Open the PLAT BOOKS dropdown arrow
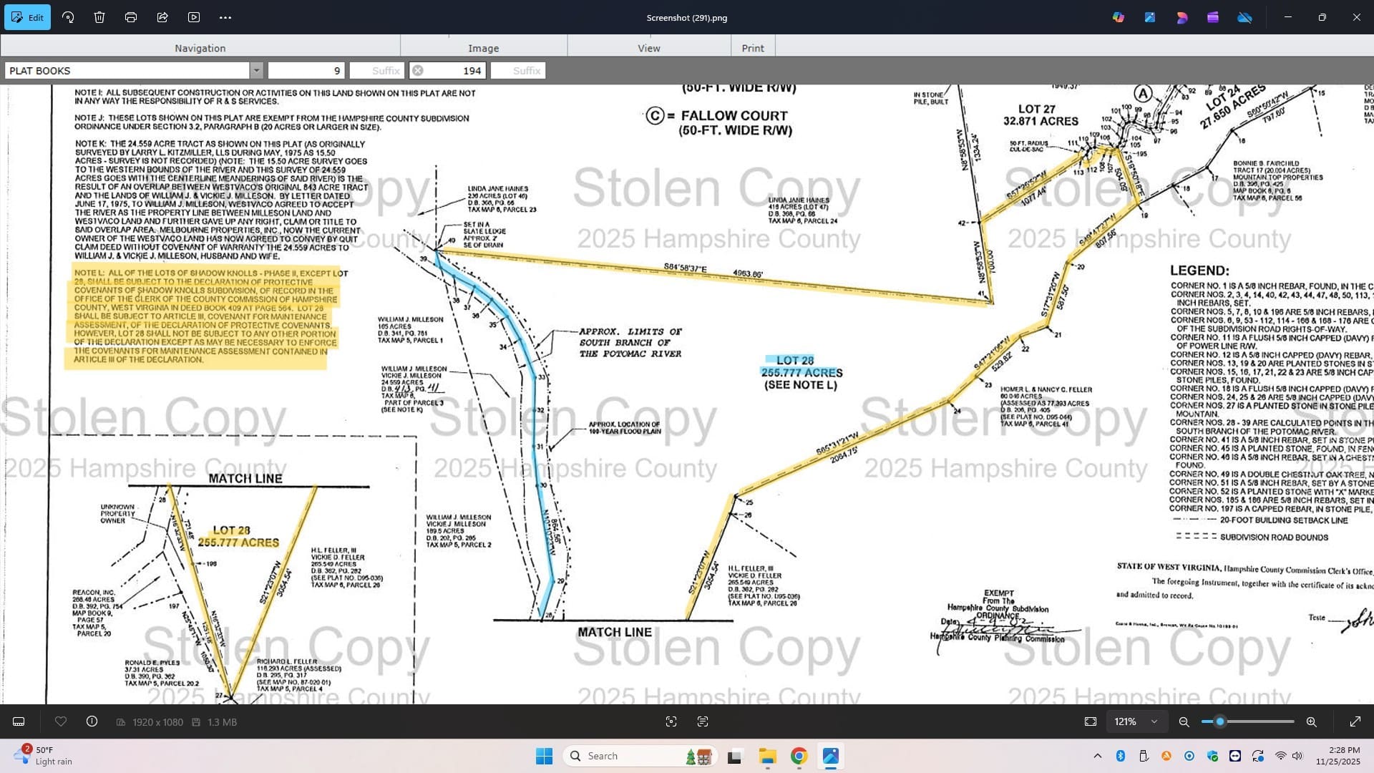The height and width of the screenshot is (773, 1374). click(x=256, y=70)
